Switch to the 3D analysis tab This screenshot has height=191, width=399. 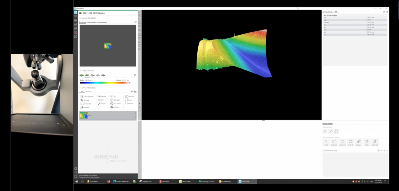tap(82, 91)
